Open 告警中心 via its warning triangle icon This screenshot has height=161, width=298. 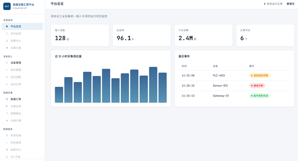[7, 41]
